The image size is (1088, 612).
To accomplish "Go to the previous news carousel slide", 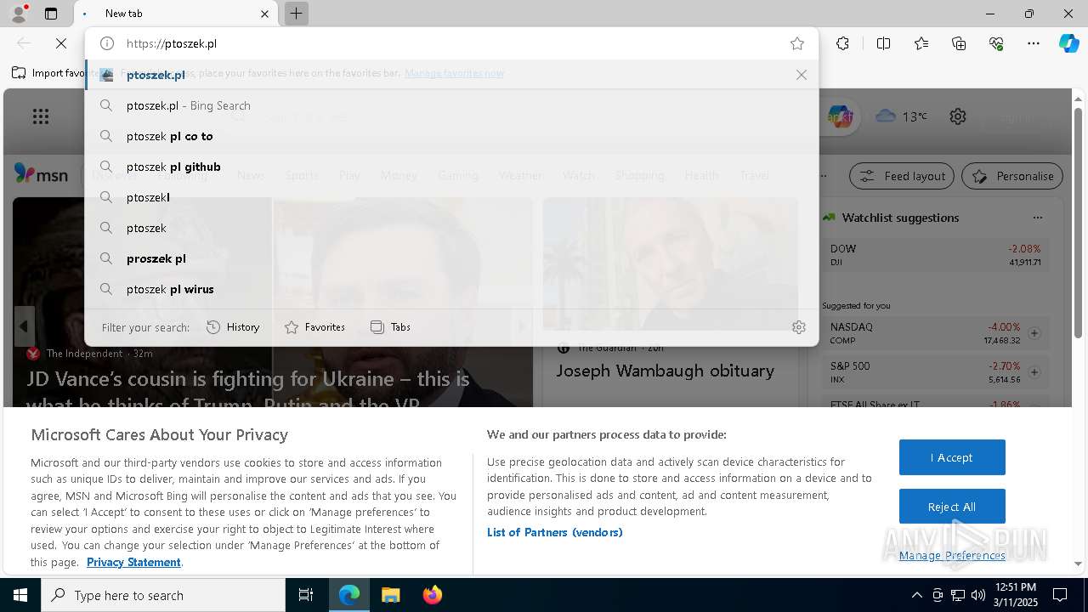I will (x=24, y=326).
